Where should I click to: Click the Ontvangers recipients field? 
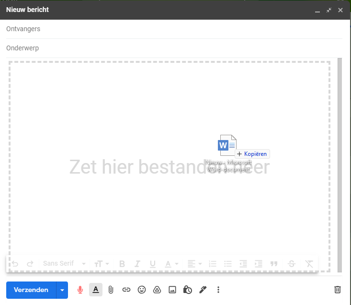pos(172,29)
